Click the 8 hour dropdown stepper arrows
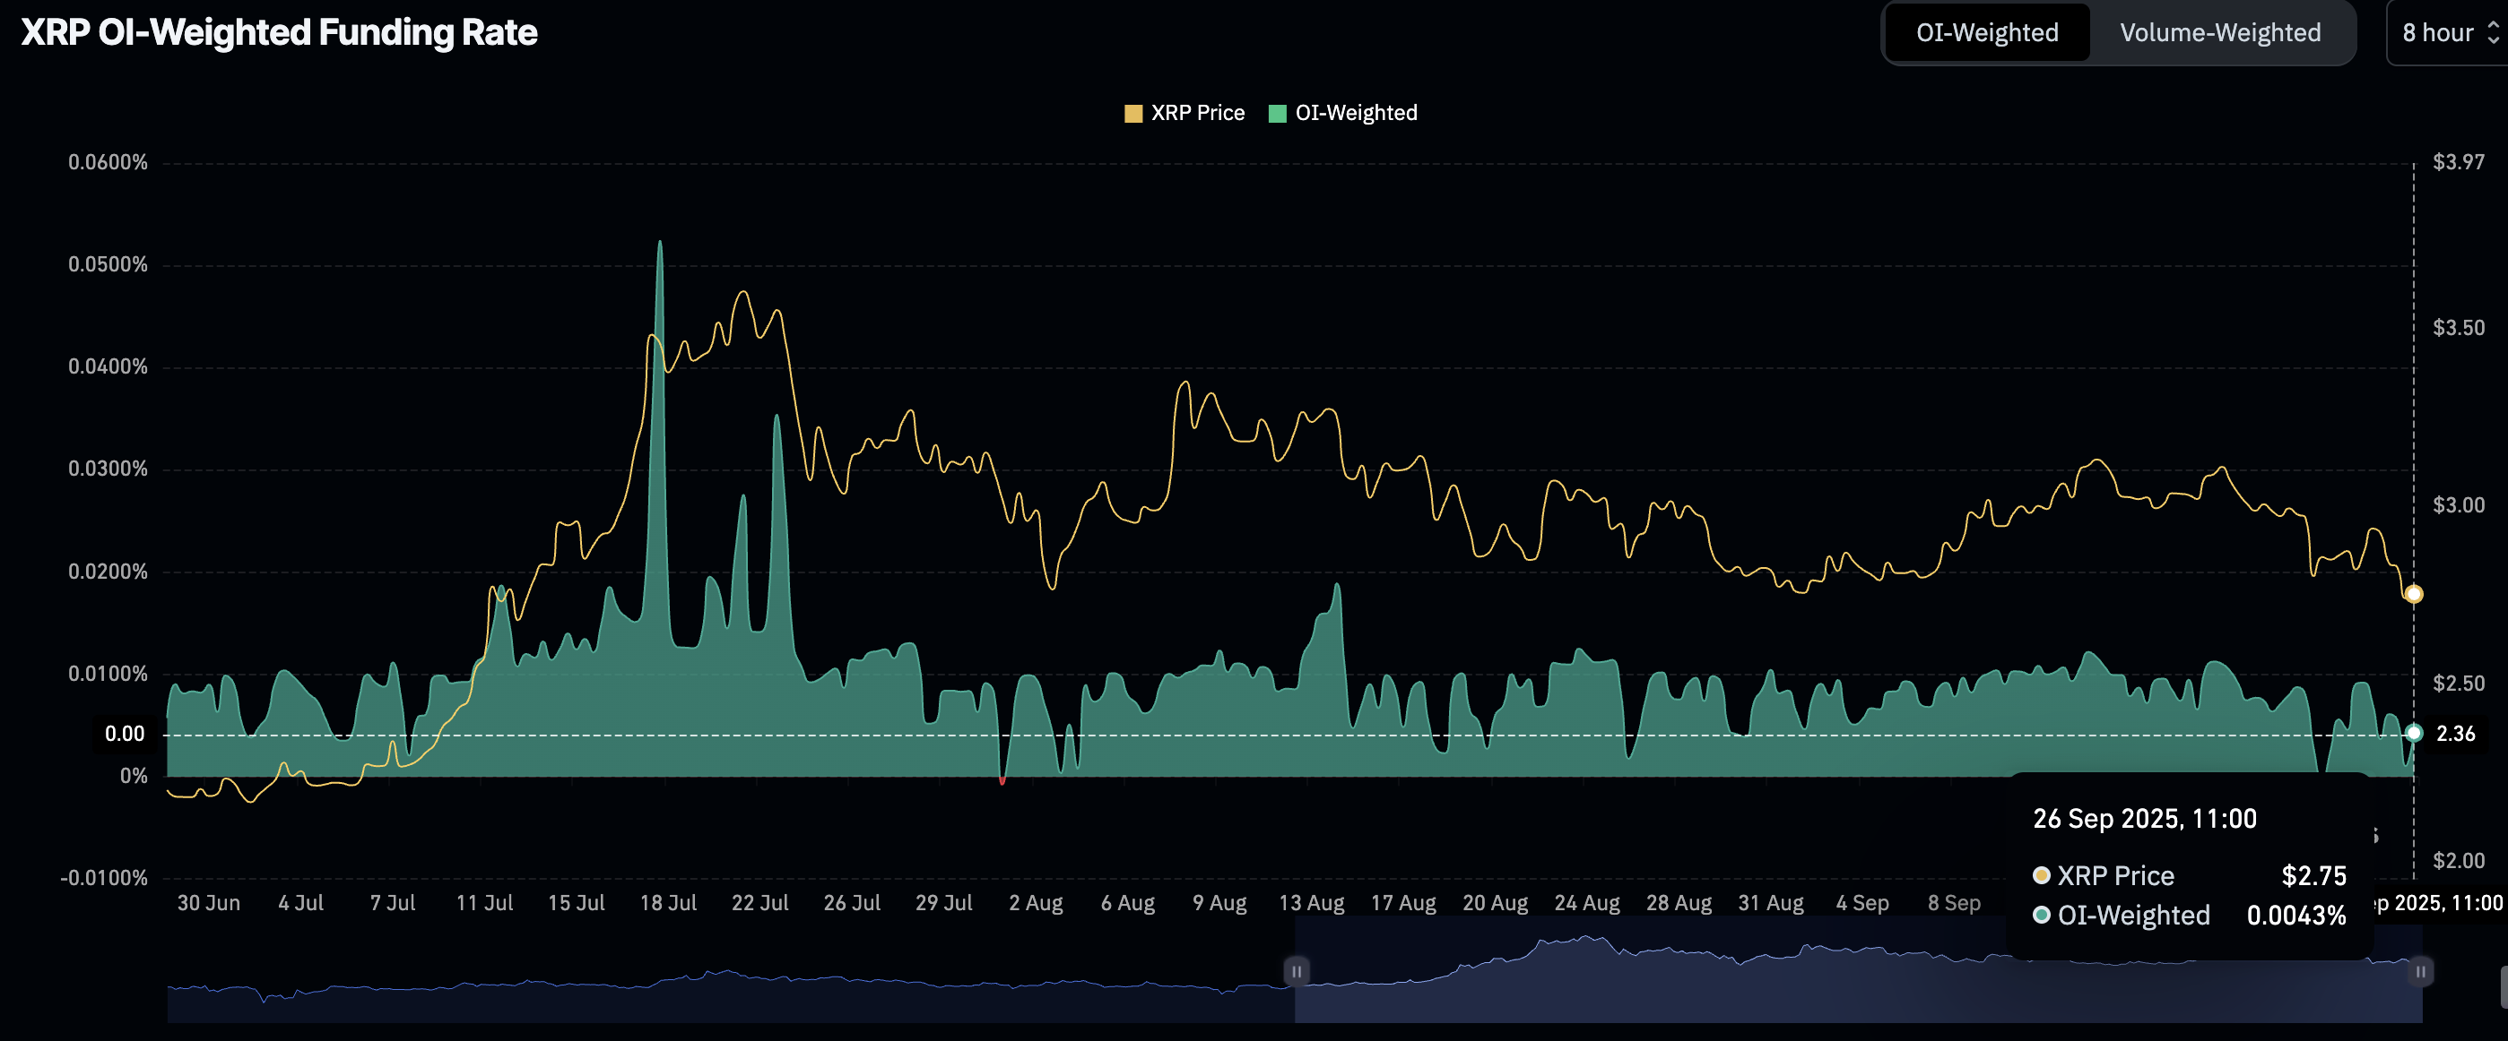 pyautogui.click(x=2493, y=33)
